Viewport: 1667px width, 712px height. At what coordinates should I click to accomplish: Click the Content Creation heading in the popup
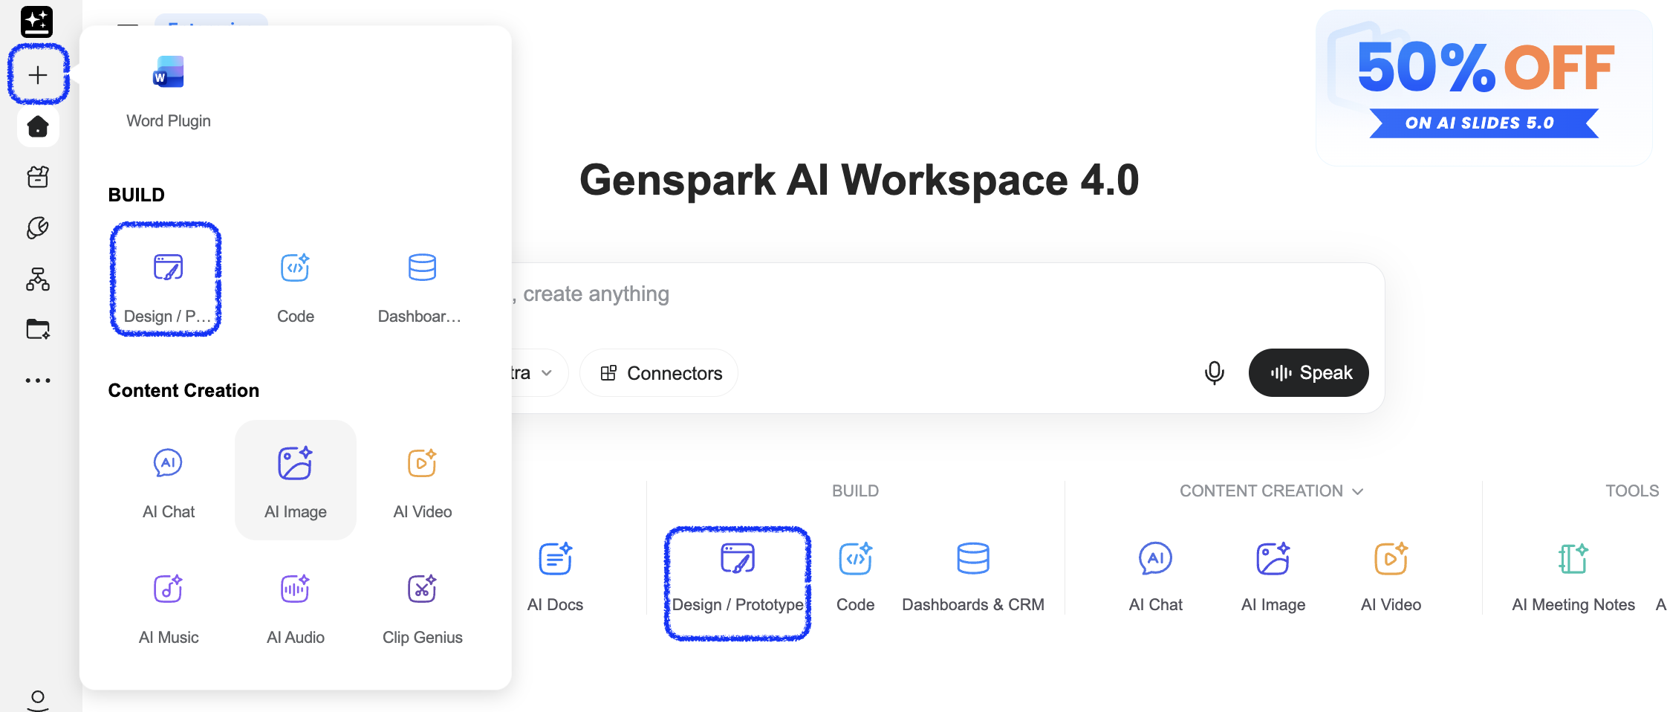[183, 390]
